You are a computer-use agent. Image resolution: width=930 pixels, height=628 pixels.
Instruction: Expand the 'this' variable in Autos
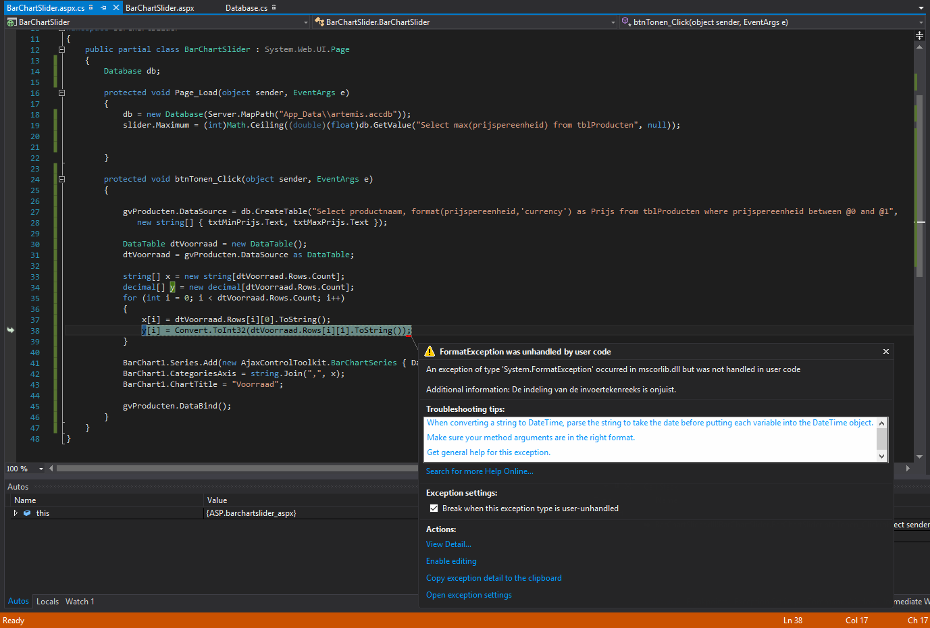point(16,513)
